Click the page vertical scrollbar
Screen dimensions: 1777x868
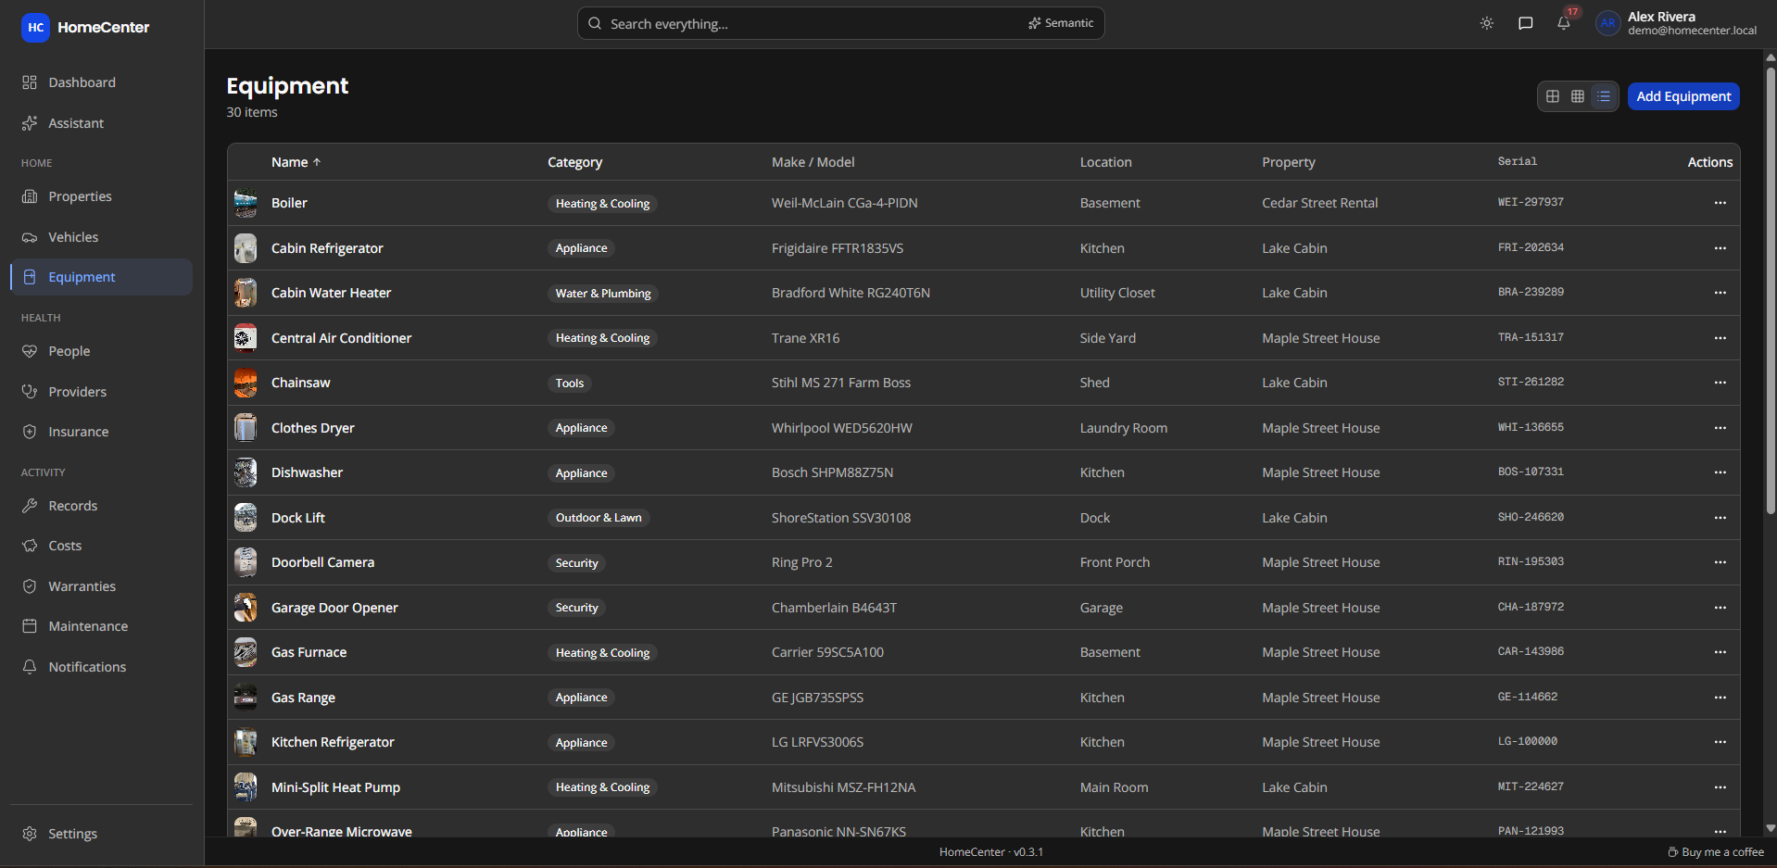point(1771,290)
